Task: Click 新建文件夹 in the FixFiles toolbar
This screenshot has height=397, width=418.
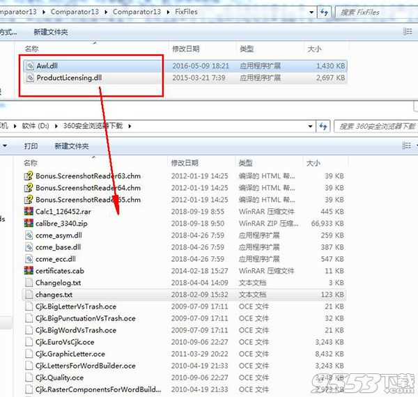Action: coord(51,32)
